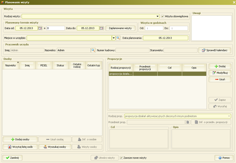The width and height of the screenshot is (236, 163).
Task: Click Utwórz wizyty button
Action: click(105, 158)
